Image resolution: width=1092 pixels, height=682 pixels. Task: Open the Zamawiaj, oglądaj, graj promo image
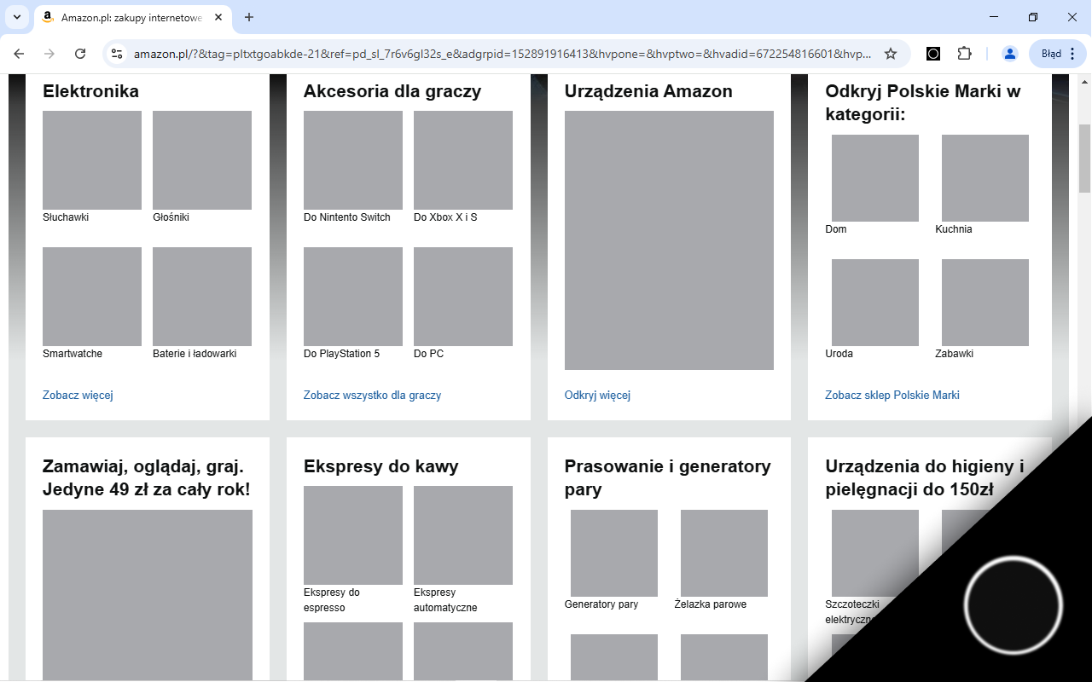(148, 595)
